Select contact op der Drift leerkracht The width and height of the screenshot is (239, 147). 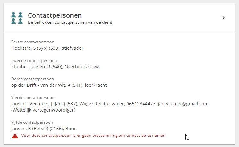pos(59,85)
